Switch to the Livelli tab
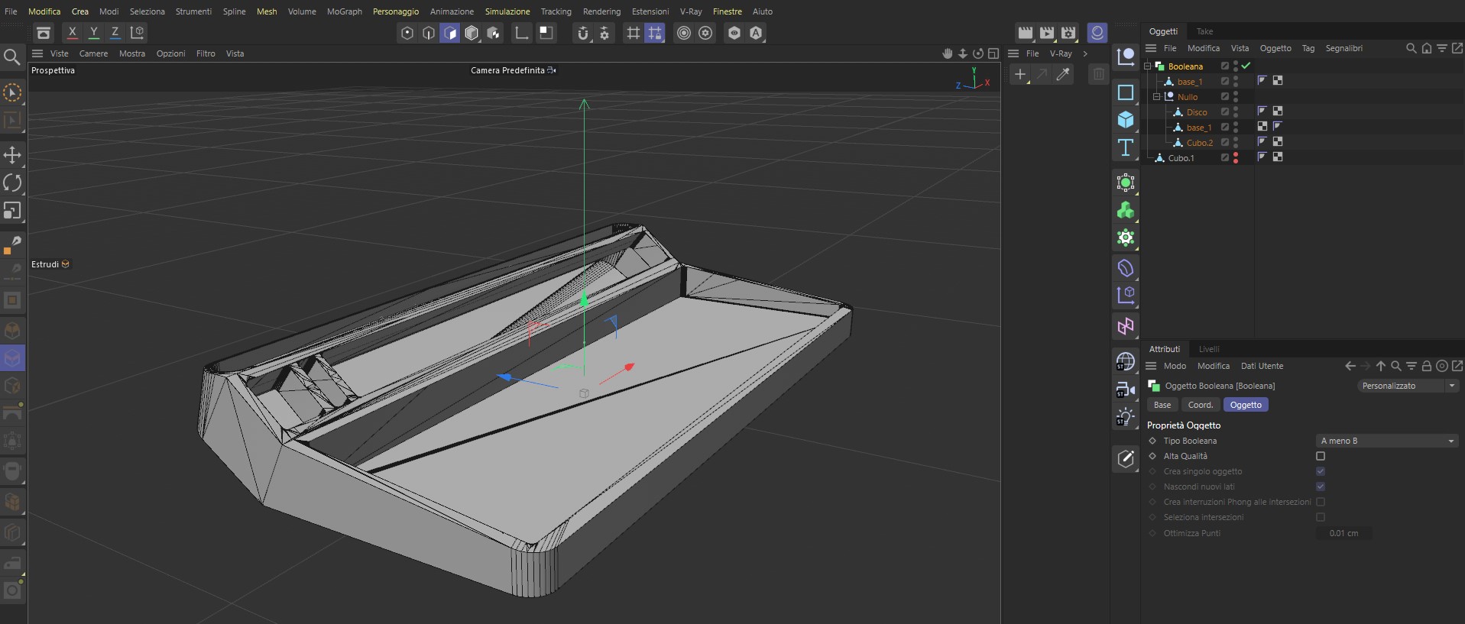The image size is (1465, 624). pyautogui.click(x=1209, y=349)
